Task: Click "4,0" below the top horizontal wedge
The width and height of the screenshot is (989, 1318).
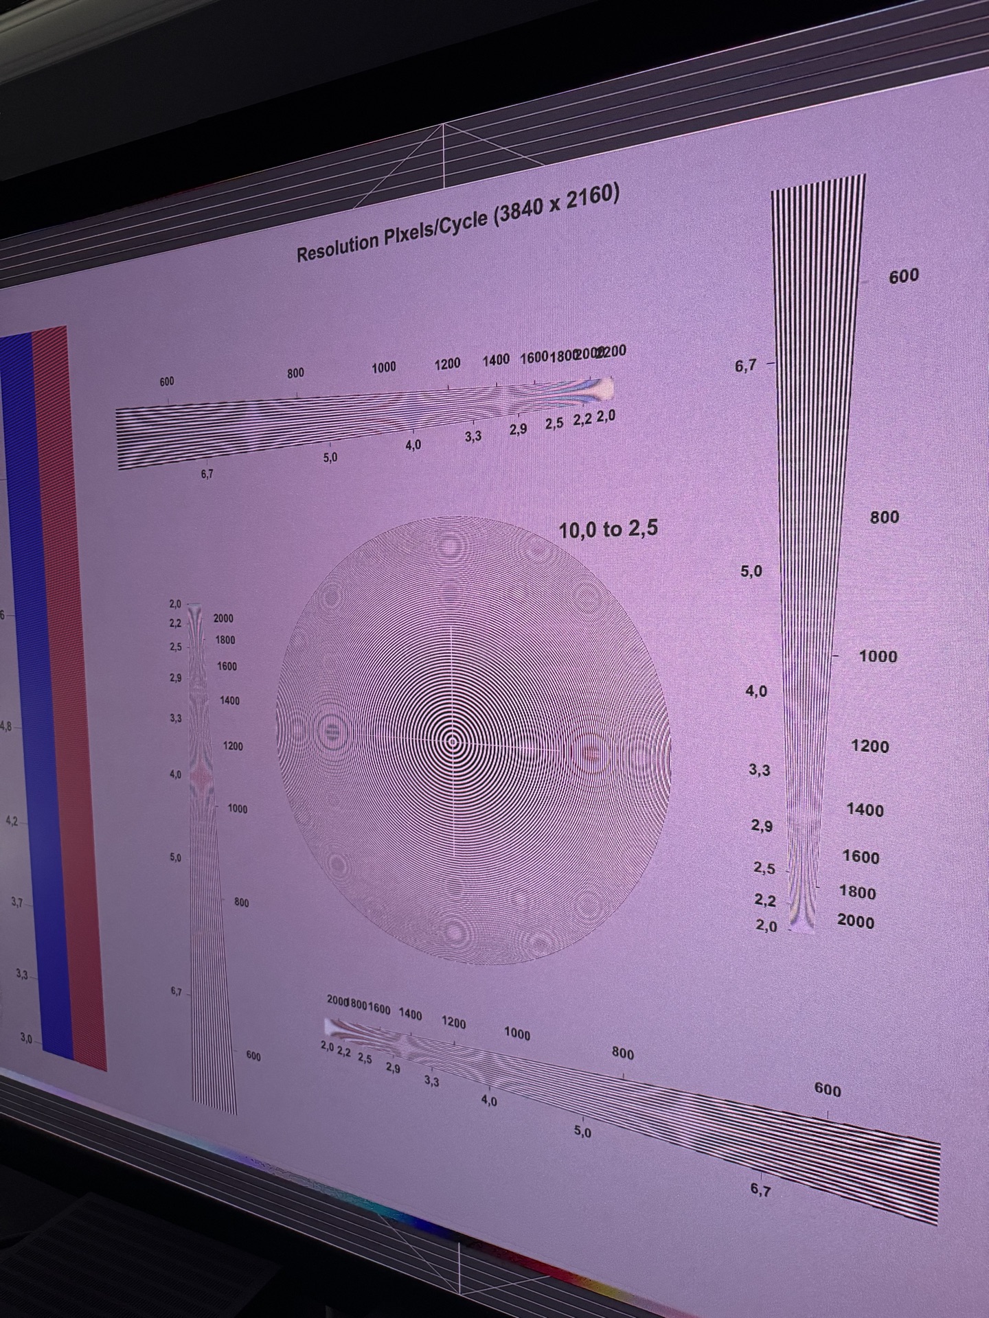Action: click(413, 446)
